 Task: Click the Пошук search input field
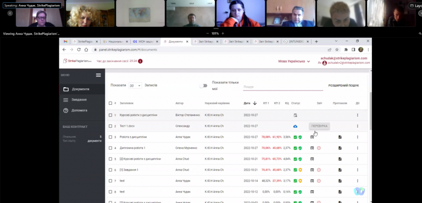tap(283, 87)
